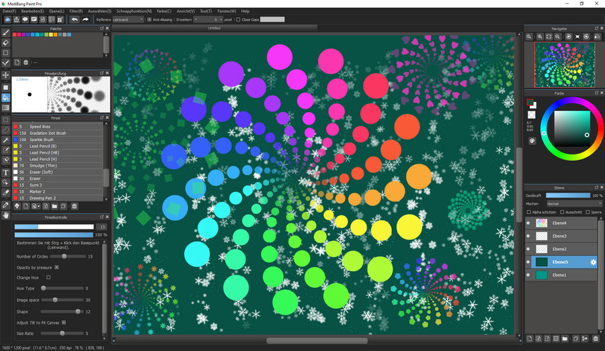
Task: Select the Eraser (Soft) brush
Action: [x=58, y=172]
